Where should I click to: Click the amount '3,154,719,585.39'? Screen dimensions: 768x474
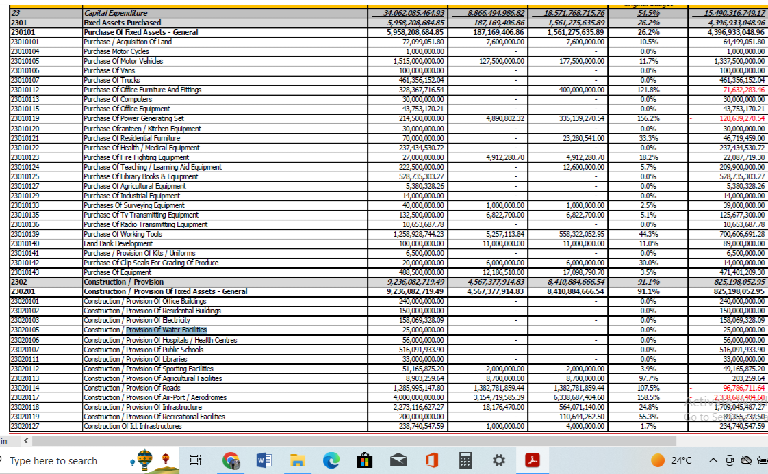click(498, 397)
